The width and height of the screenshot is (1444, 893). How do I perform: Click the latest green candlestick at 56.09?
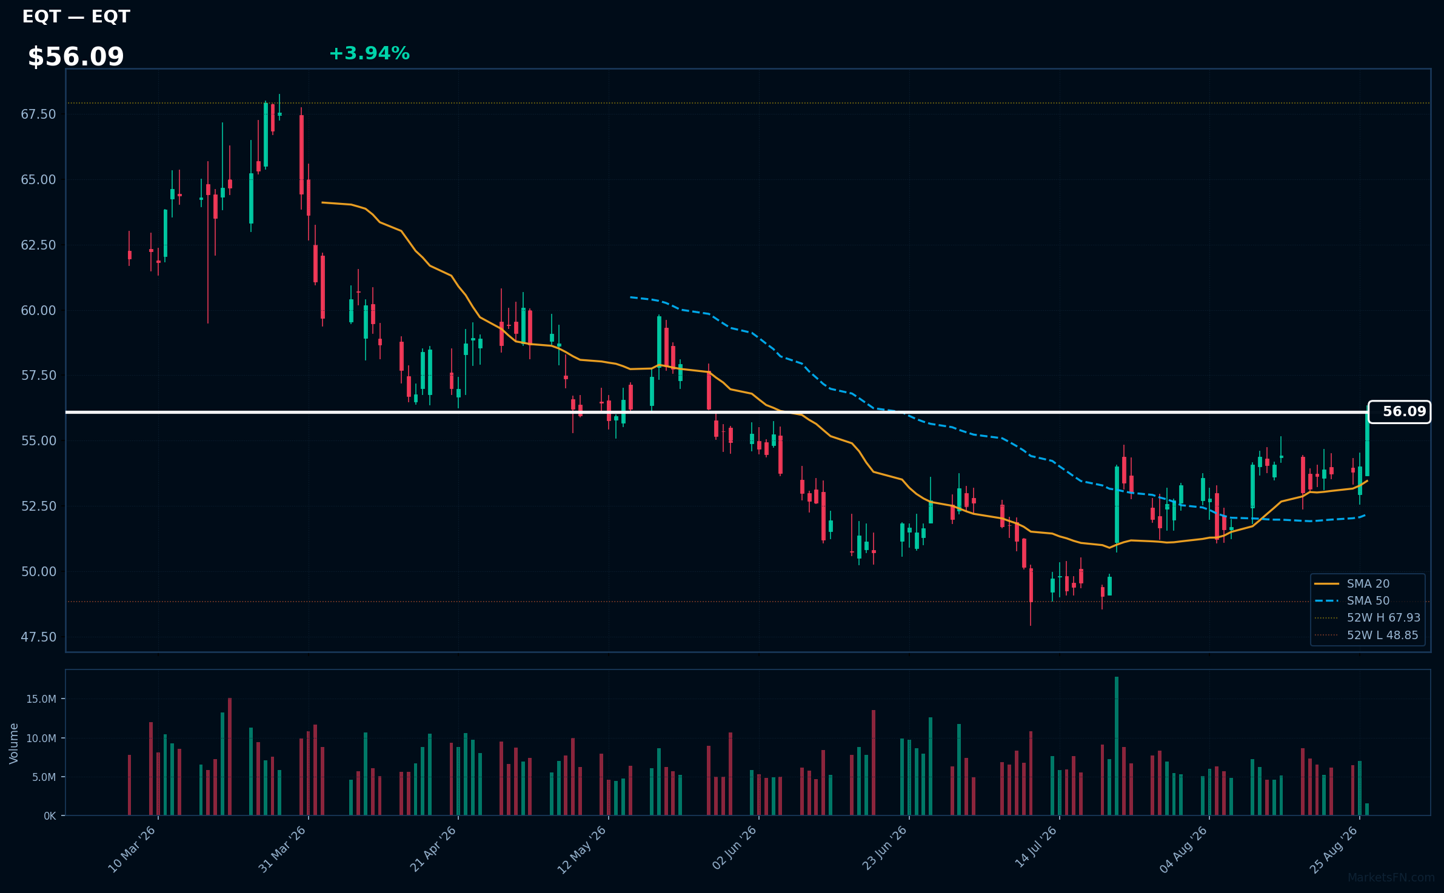tap(1367, 444)
